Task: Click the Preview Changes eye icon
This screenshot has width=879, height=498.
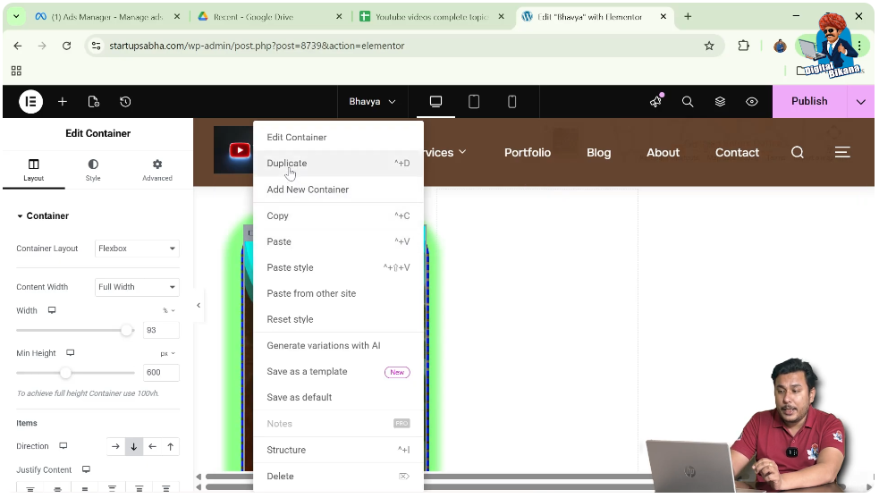Action: (x=752, y=102)
